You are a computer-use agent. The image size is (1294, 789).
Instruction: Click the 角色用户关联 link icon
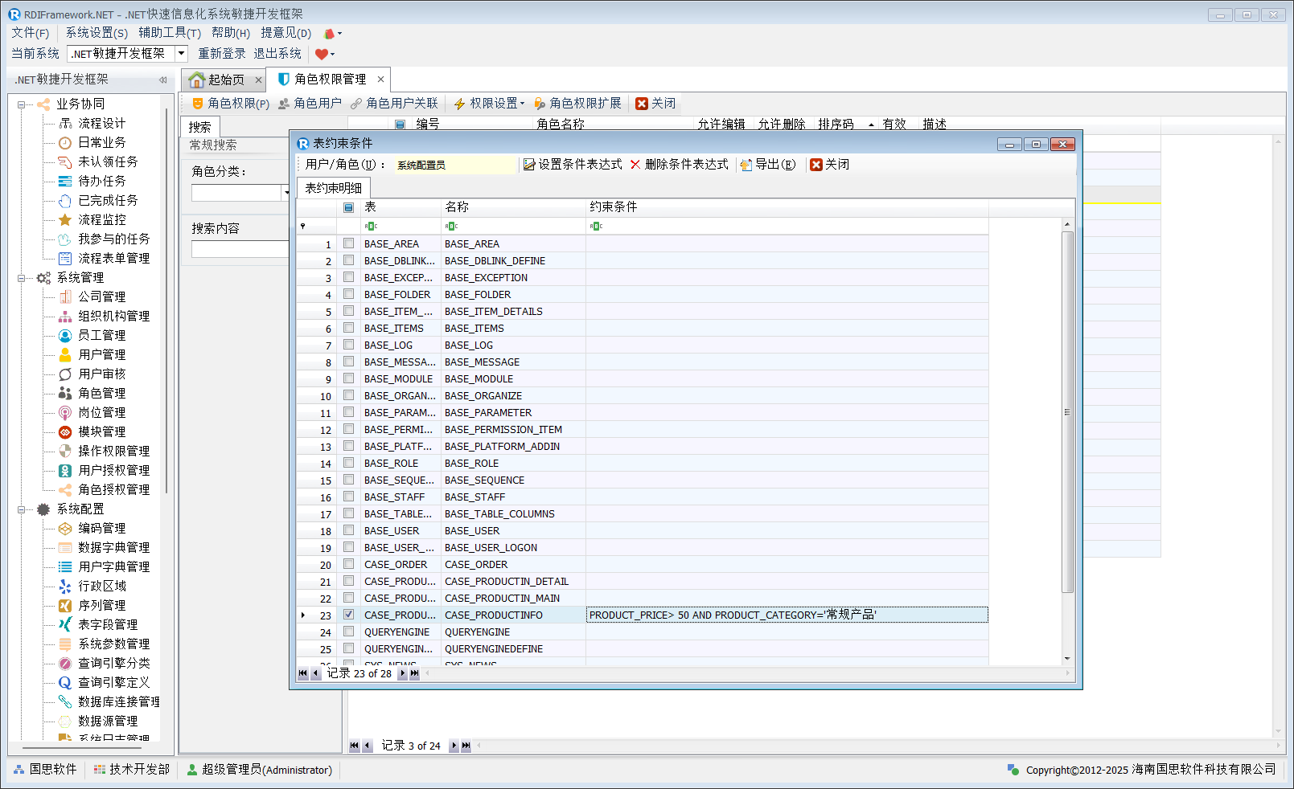tap(356, 104)
